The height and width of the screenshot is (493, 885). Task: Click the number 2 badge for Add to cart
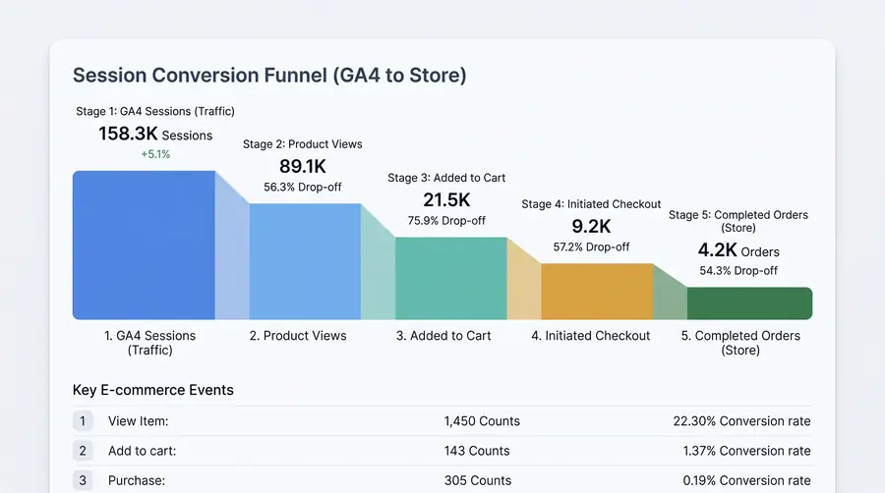[x=83, y=451]
